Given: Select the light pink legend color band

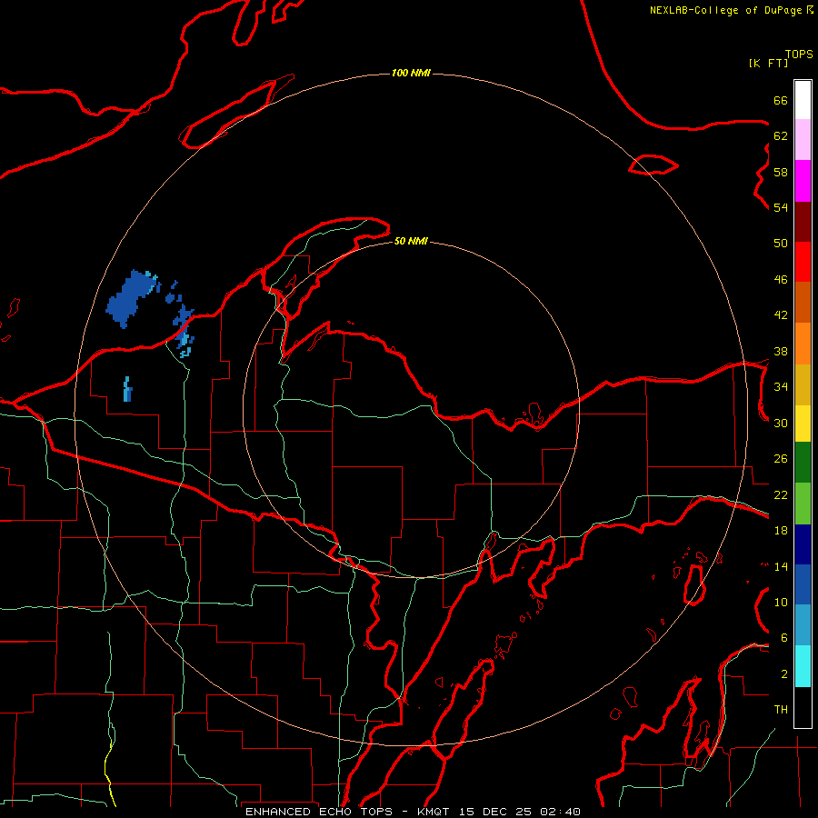Looking at the screenshot, I should click(x=803, y=140).
